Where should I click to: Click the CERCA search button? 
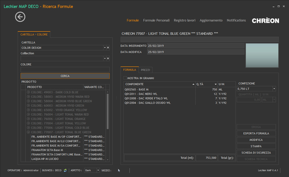pos(65,76)
